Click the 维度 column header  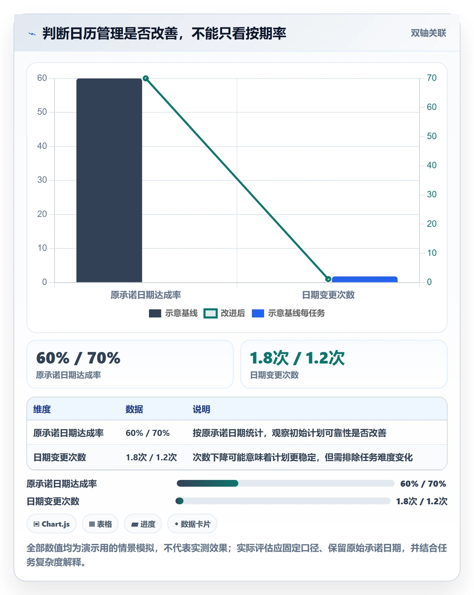point(42,409)
